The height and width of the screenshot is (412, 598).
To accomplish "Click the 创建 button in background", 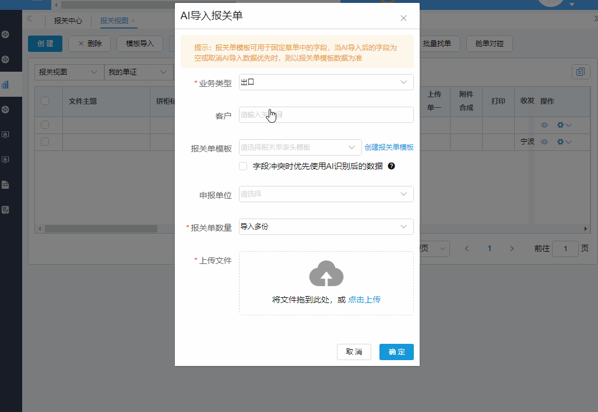I will coord(45,44).
